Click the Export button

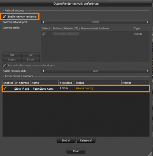[x=31, y=60]
